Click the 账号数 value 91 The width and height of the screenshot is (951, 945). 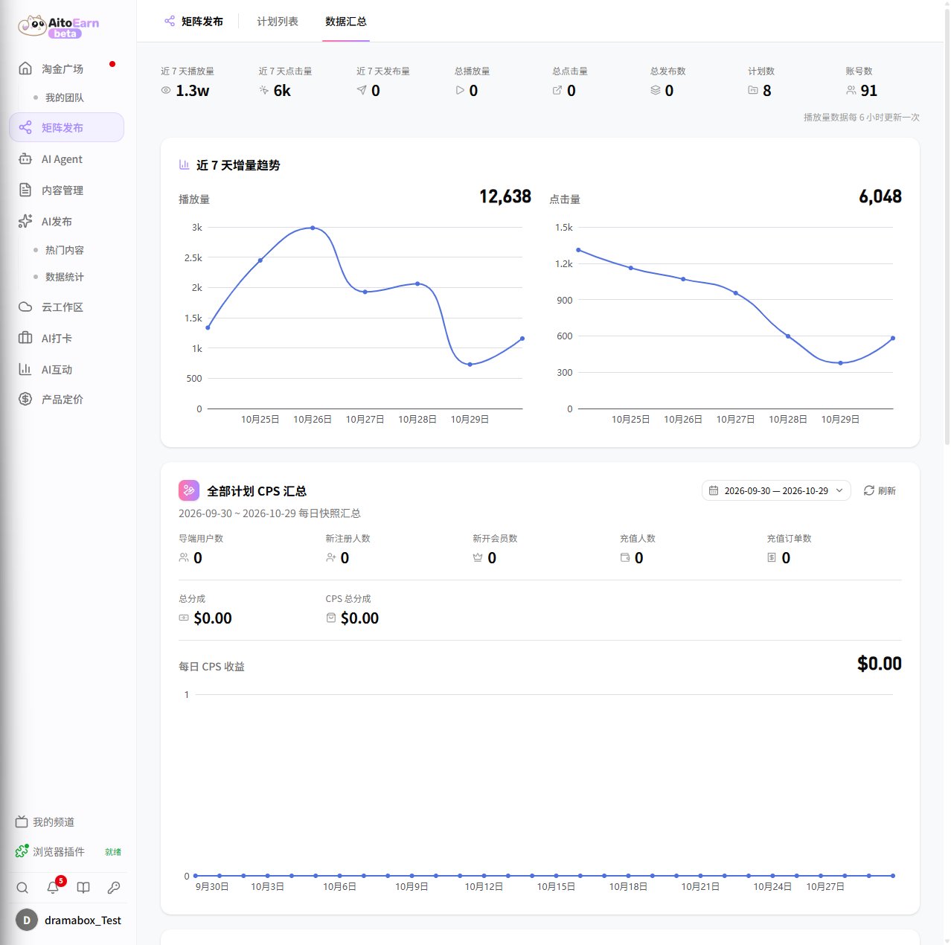tap(869, 91)
